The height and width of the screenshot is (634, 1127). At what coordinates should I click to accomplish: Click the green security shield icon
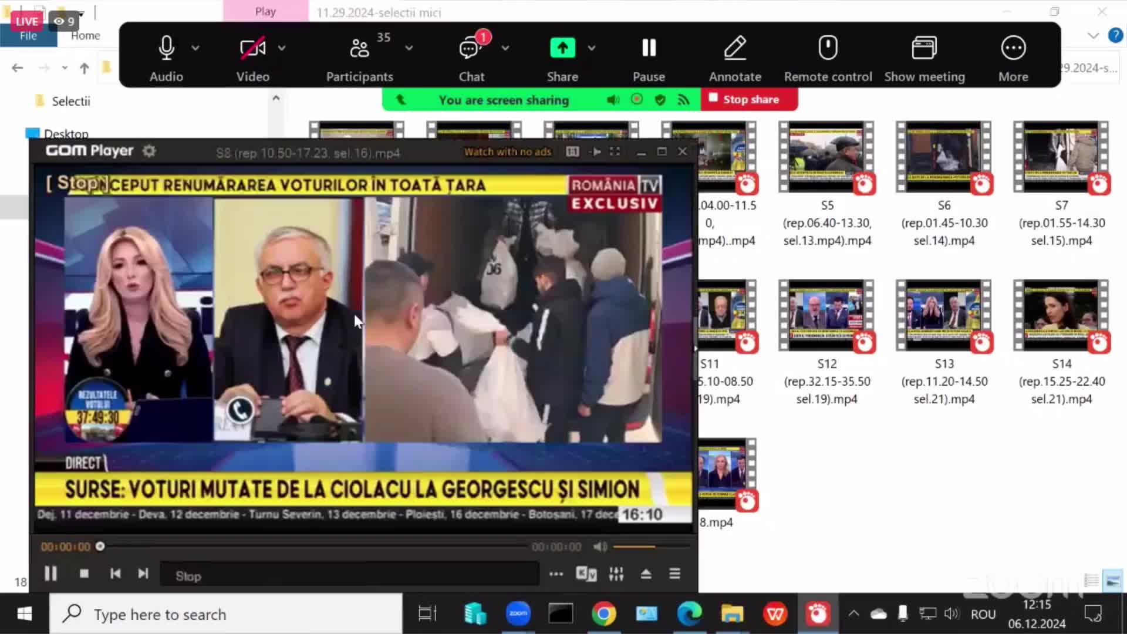(660, 100)
